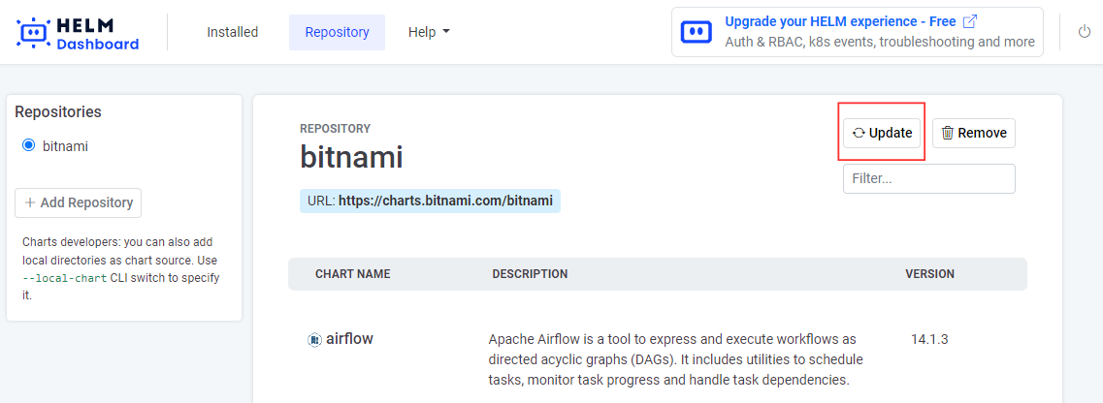Focus the Filter input field

tap(928, 178)
